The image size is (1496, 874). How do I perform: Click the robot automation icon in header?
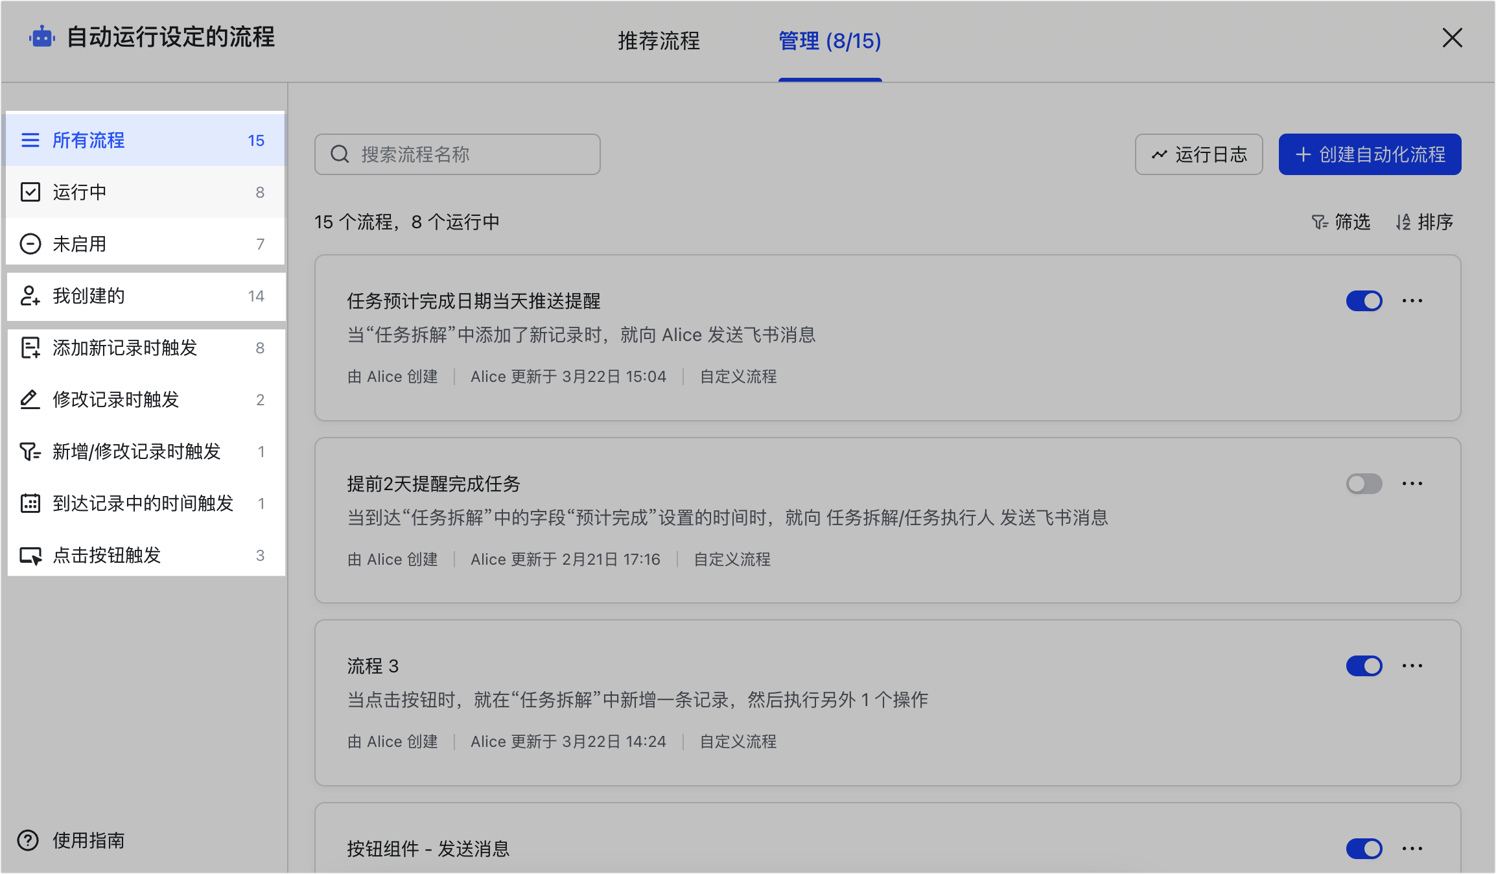tap(42, 37)
